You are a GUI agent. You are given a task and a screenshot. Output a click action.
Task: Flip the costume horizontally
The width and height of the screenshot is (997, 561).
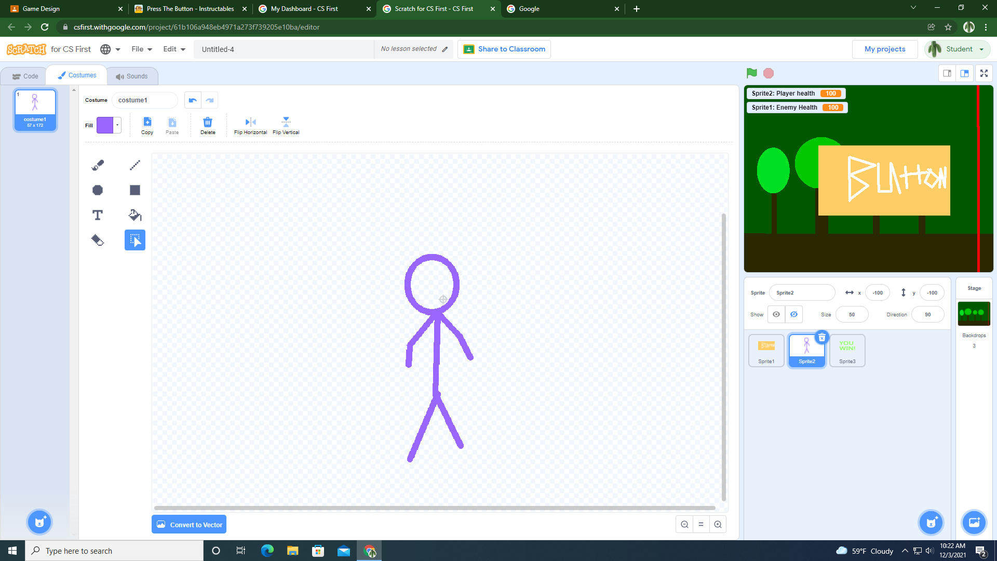[250, 125]
